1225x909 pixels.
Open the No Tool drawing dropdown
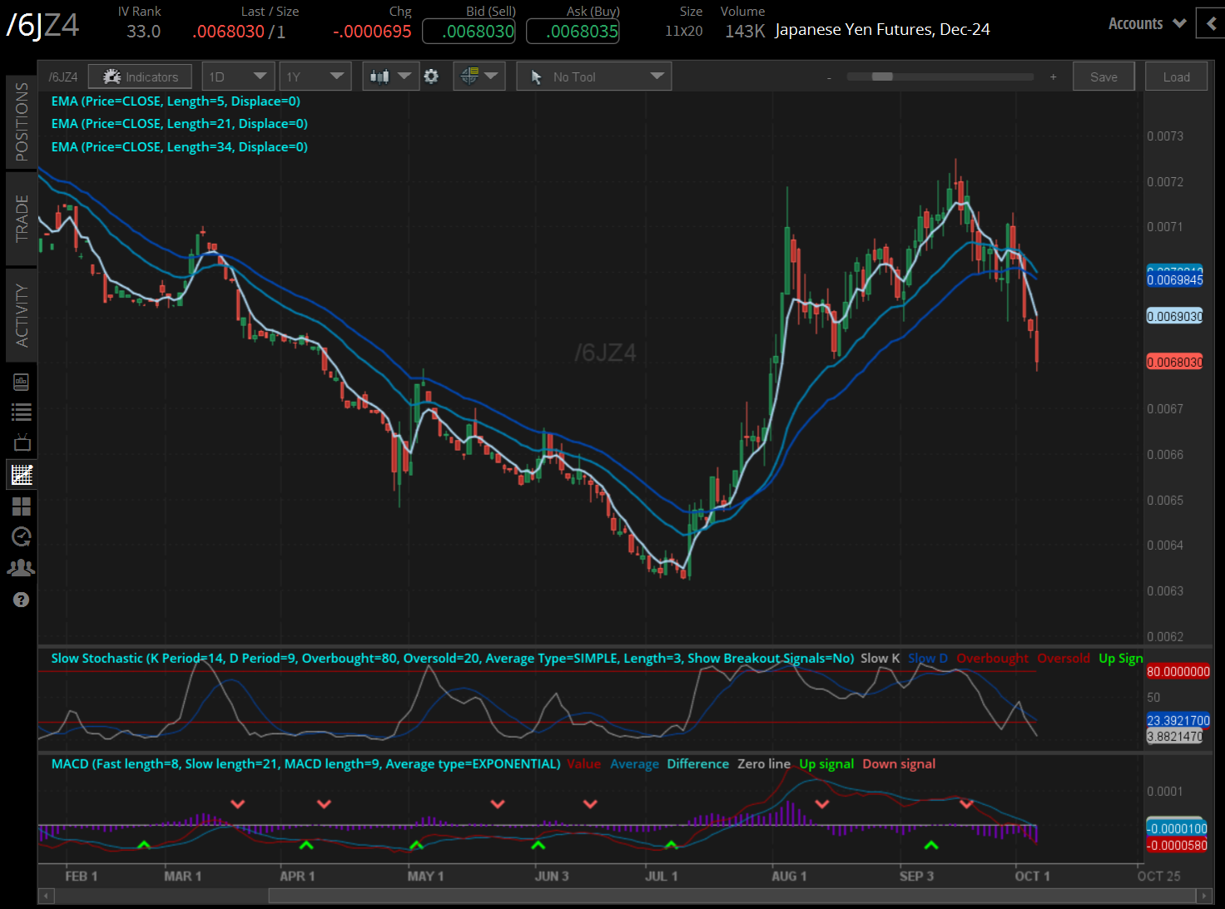point(593,77)
